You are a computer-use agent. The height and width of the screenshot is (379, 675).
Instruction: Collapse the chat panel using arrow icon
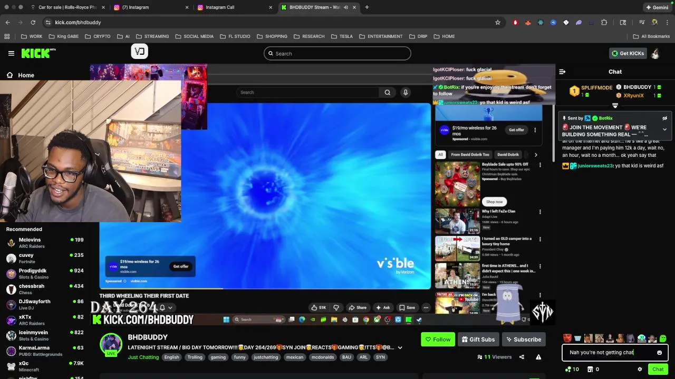point(562,72)
